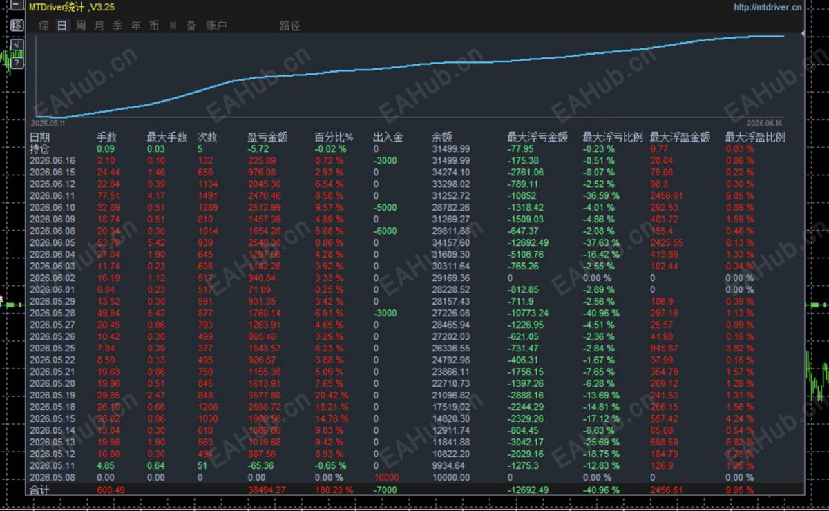Click profit value 3577.80
This screenshot has height=511, width=829.
pos(264,395)
